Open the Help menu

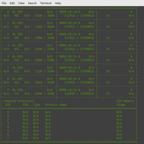58,3
